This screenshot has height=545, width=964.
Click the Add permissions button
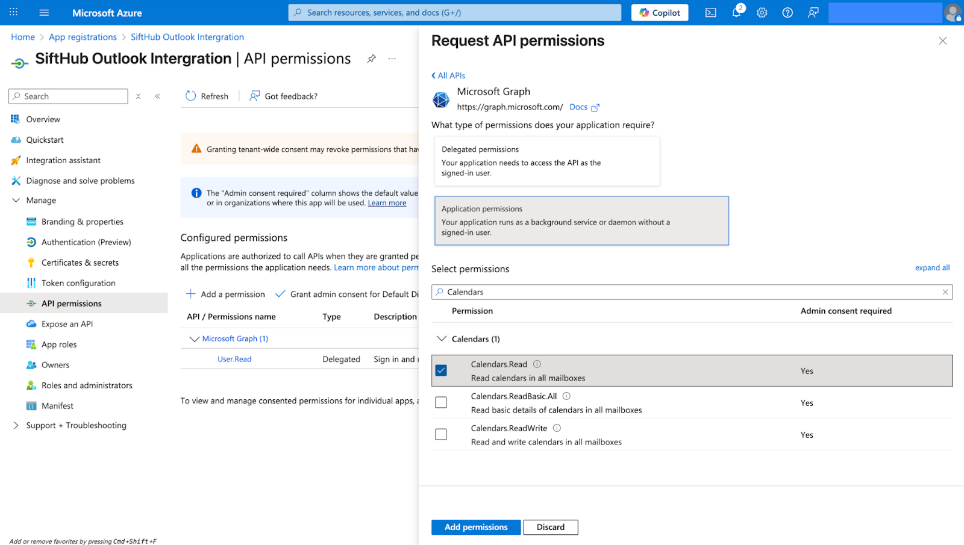coord(475,527)
